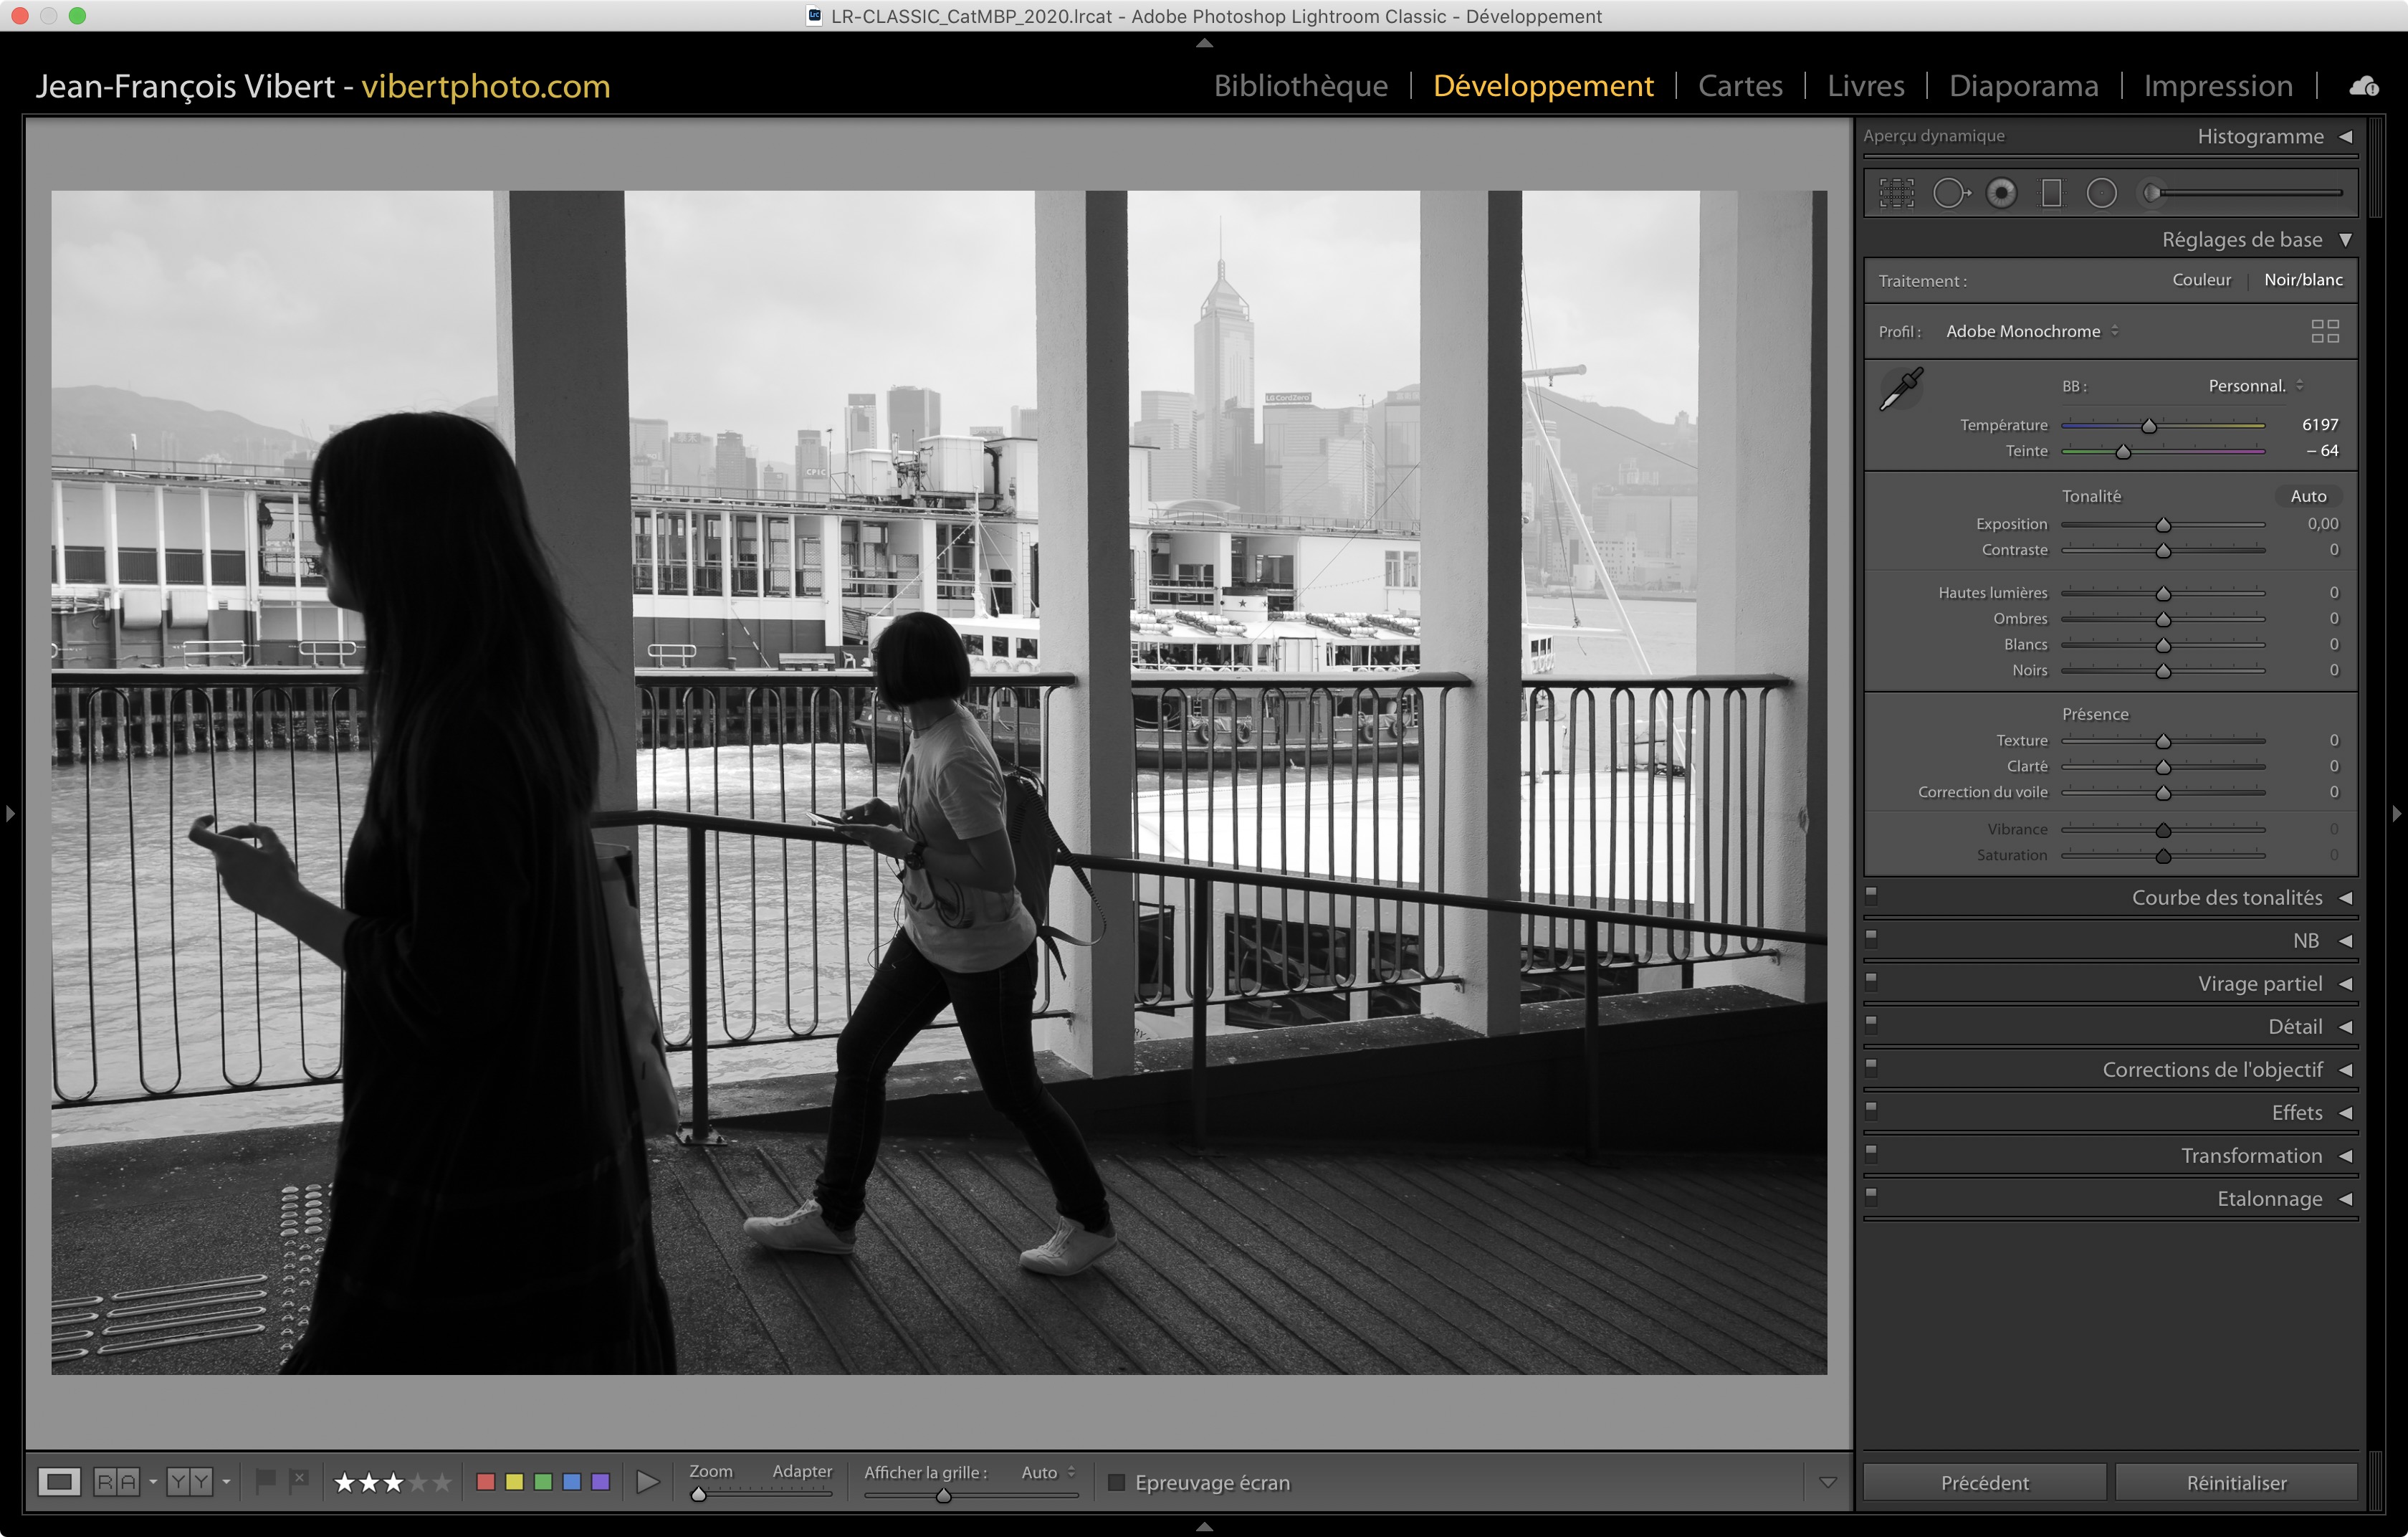
Task: Pick the white balance eyedropper
Action: point(1901,388)
